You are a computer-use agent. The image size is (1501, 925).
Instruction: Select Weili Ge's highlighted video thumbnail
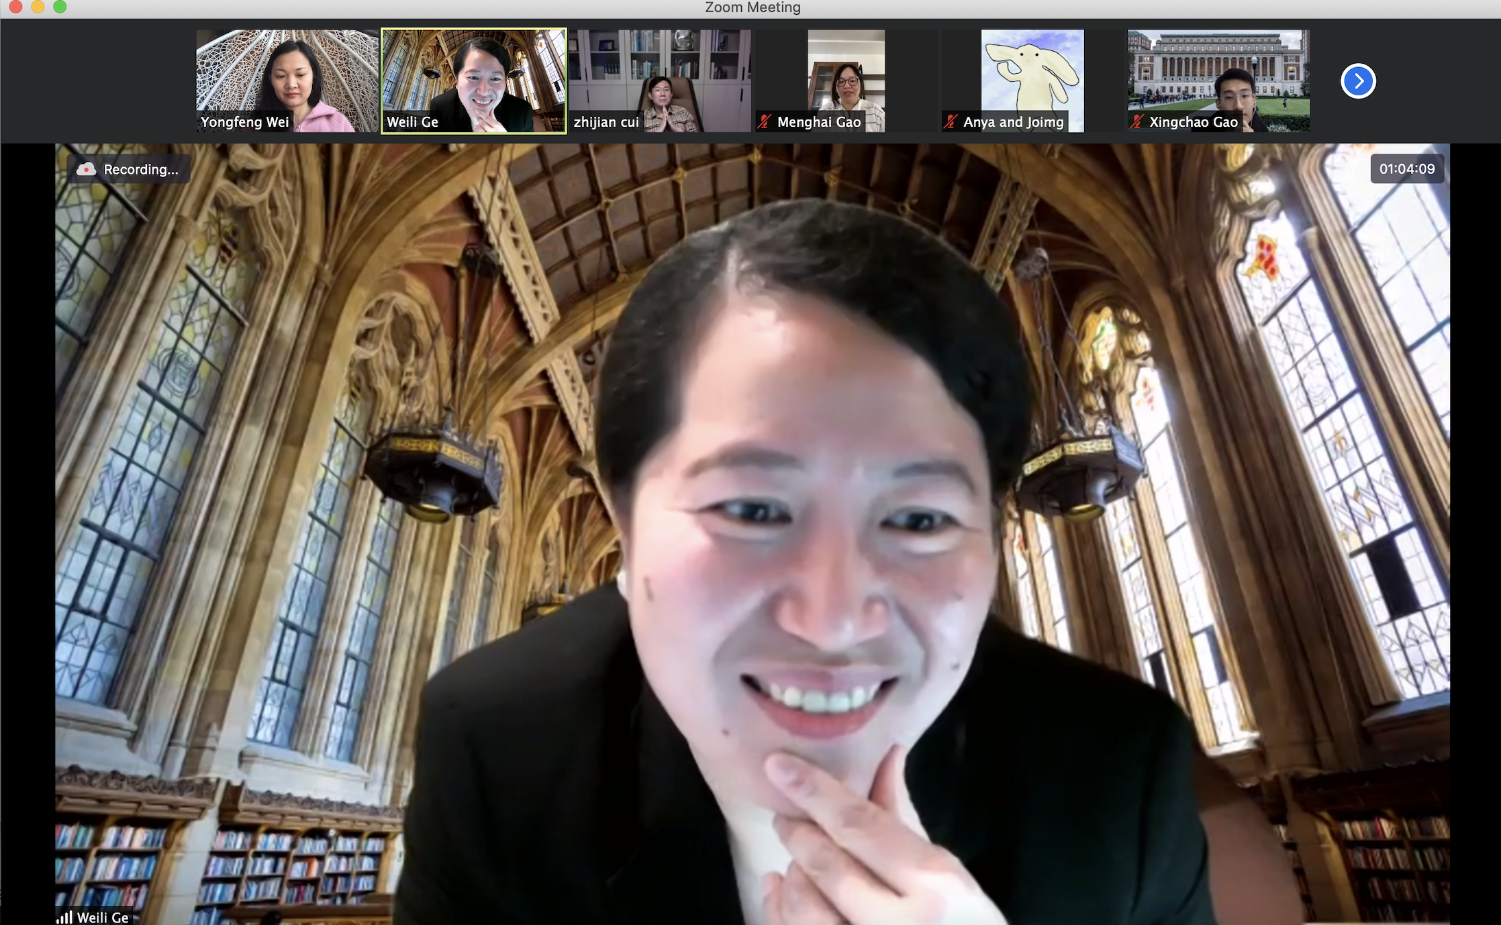[474, 81]
